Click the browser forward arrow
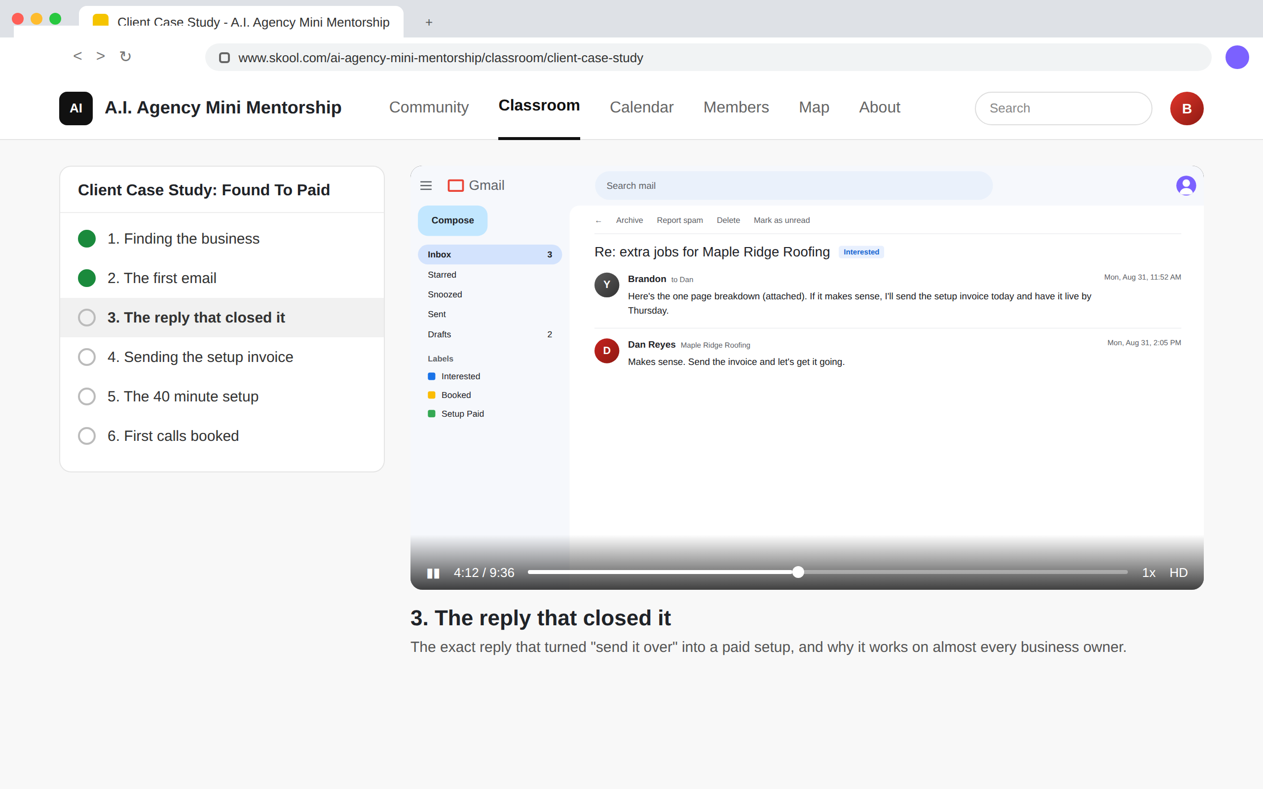This screenshot has height=789, width=1263. coord(101,56)
